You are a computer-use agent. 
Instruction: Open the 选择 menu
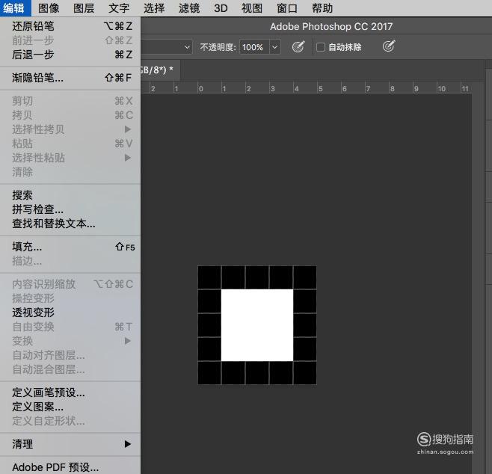tap(154, 8)
